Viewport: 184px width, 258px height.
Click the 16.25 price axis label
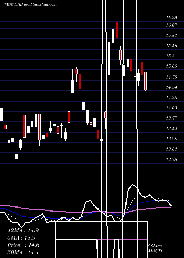[x=171, y=18]
